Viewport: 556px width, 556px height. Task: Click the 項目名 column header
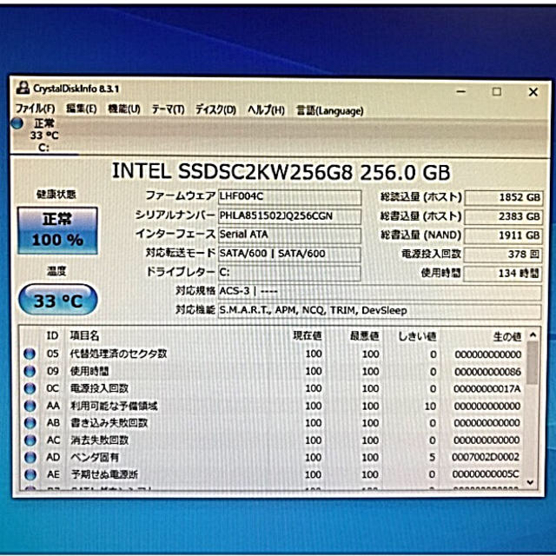pos(84,335)
